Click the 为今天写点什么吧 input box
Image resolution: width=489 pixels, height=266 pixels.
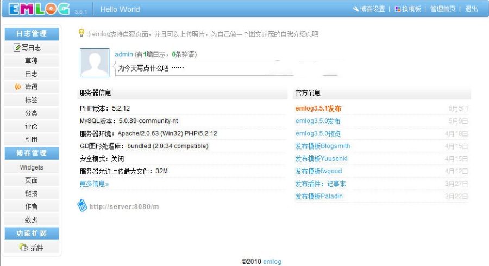228,68
